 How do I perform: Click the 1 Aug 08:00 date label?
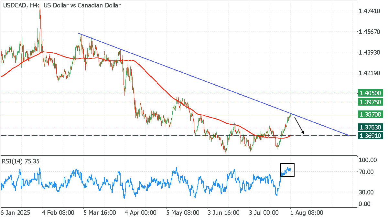point(307,213)
